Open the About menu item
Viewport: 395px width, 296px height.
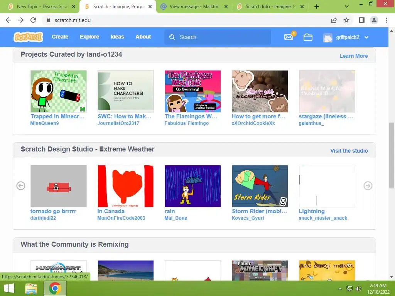[x=143, y=37]
